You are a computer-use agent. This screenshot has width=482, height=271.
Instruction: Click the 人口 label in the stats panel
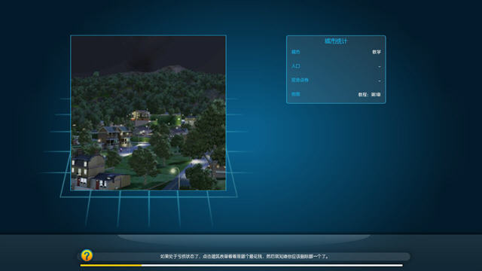coord(296,66)
